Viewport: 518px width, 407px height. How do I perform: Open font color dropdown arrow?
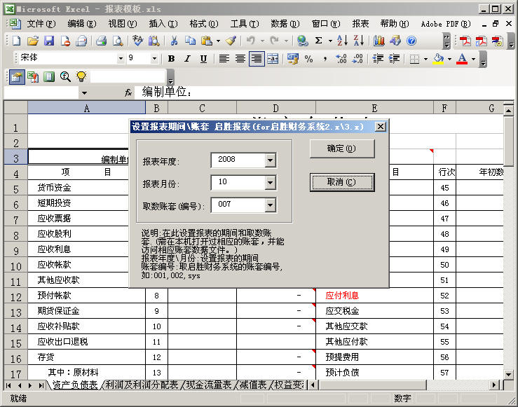click(x=473, y=59)
